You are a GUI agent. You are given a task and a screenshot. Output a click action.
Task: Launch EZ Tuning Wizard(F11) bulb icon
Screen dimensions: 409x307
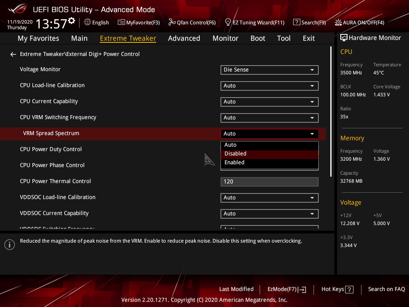pos(228,22)
